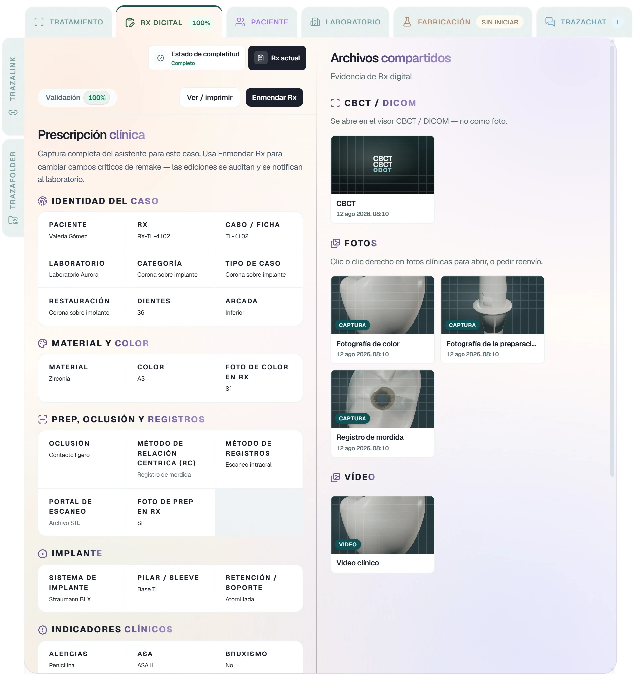Click the images icon beside Fotos

point(335,244)
